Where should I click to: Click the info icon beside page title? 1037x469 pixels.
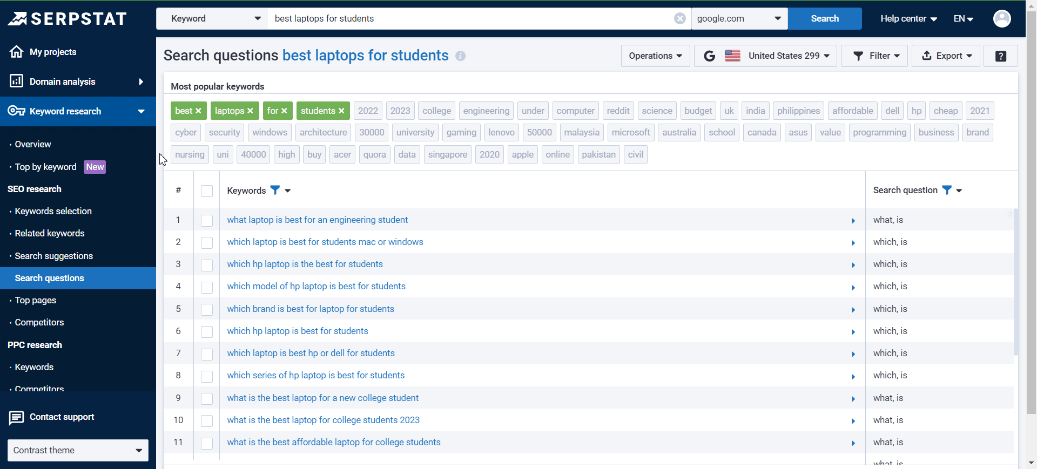[x=460, y=56]
